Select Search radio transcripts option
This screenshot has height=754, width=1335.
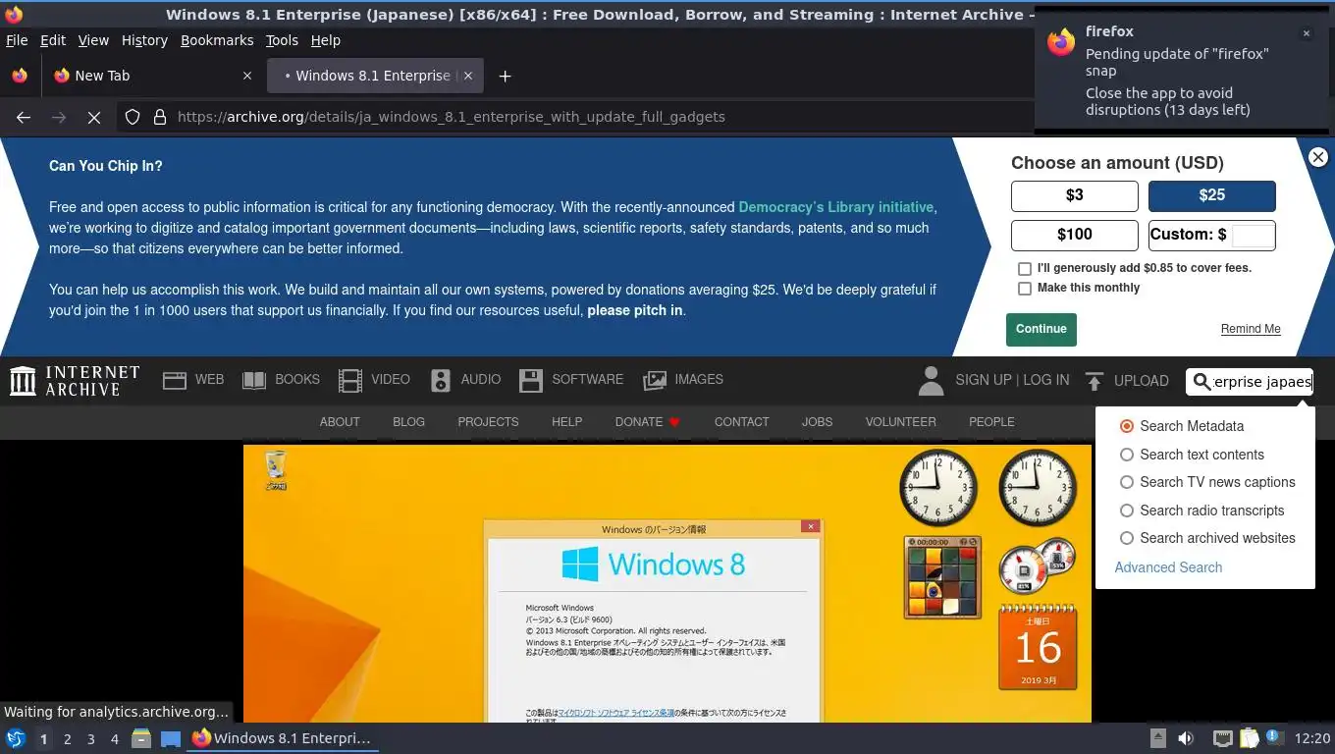1127,511
